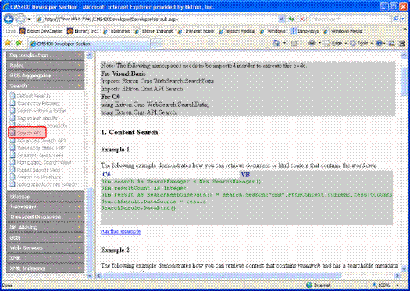Screen dimensions: 410x291
Task: Open the Paged Search View page
Action: tap(35, 170)
